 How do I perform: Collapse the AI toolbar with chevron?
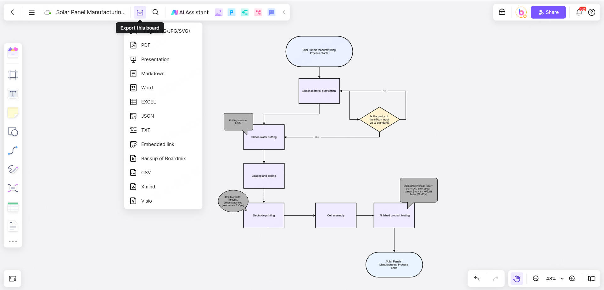click(284, 12)
